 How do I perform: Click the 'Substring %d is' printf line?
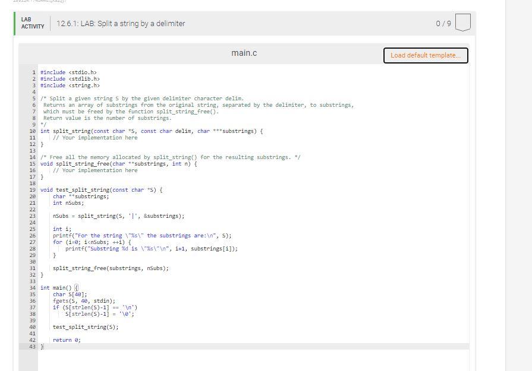[x=152, y=249]
